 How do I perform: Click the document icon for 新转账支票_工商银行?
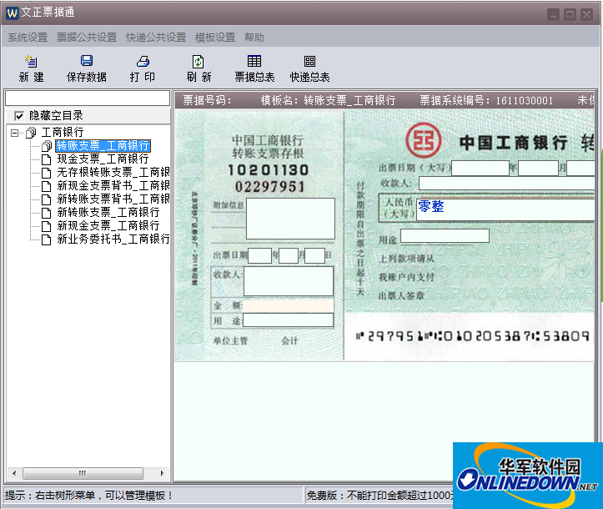point(46,213)
